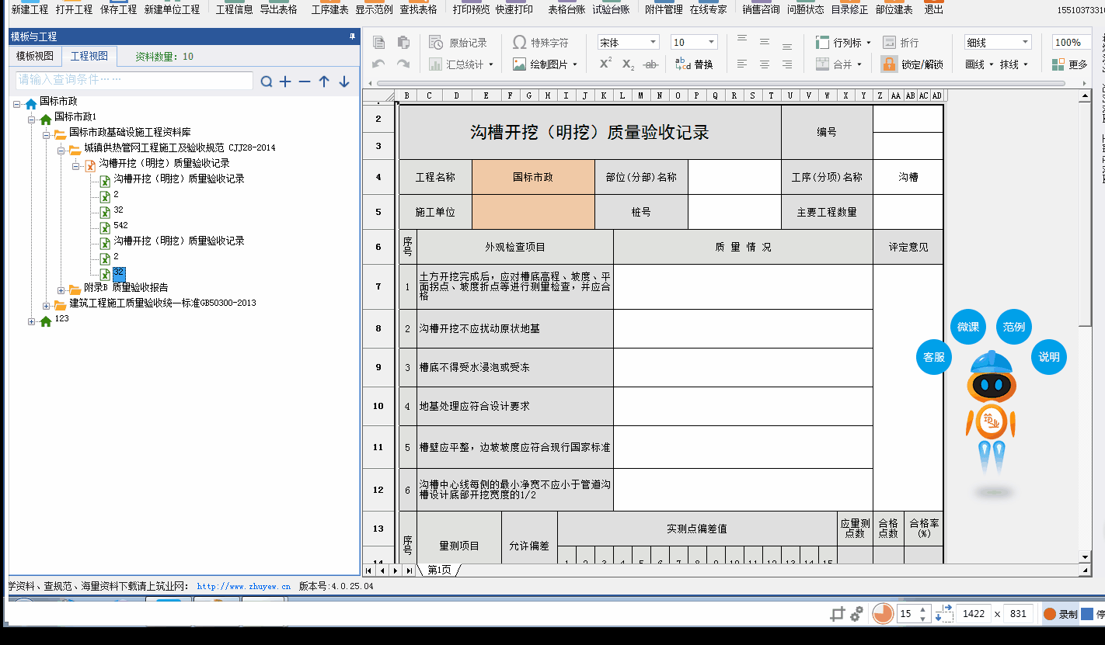Open the www.zhuyew.cn website link
Screen dimensions: 1105x645
point(243,587)
